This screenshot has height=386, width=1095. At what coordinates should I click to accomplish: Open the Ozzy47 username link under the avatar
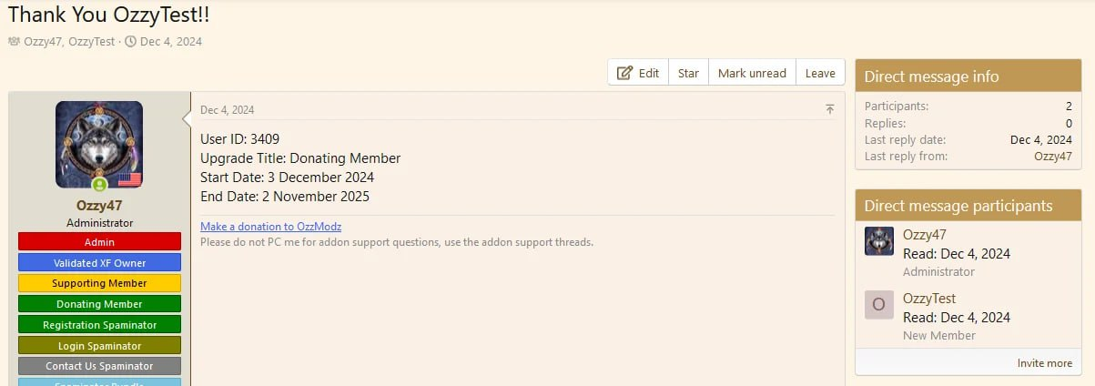coord(99,206)
